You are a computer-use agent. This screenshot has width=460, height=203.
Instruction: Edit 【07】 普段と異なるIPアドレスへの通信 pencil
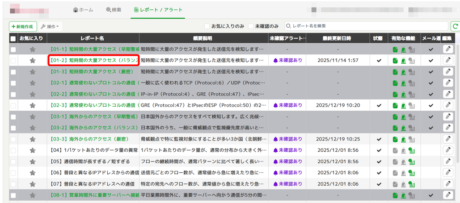(x=447, y=184)
